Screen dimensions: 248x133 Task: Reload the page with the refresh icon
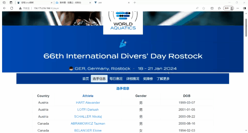12,8
